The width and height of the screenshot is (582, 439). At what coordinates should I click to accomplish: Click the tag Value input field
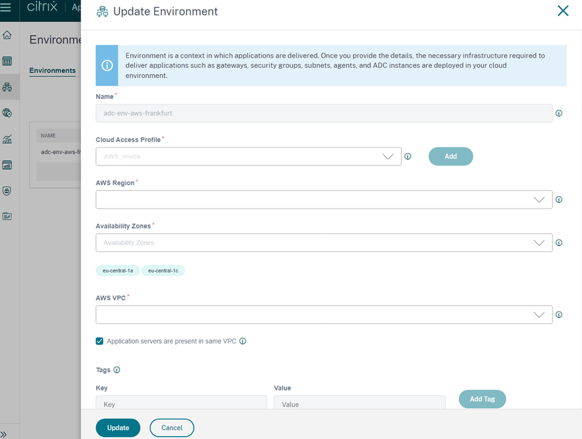pyautogui.click(x=359, y=404)
